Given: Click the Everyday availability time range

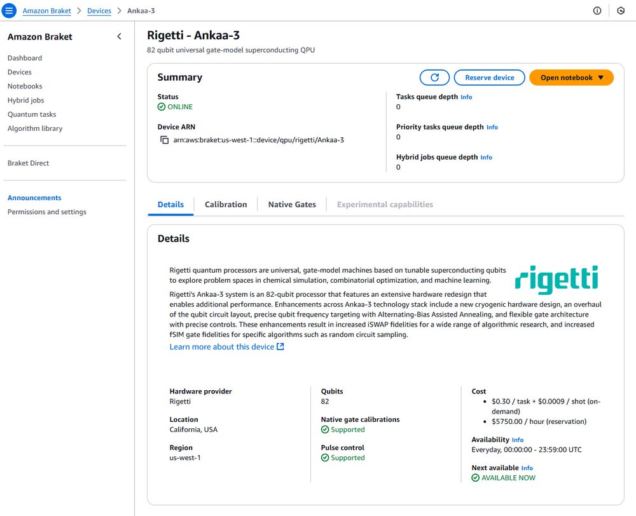Looking at the screenshot, I should point(527,449).
